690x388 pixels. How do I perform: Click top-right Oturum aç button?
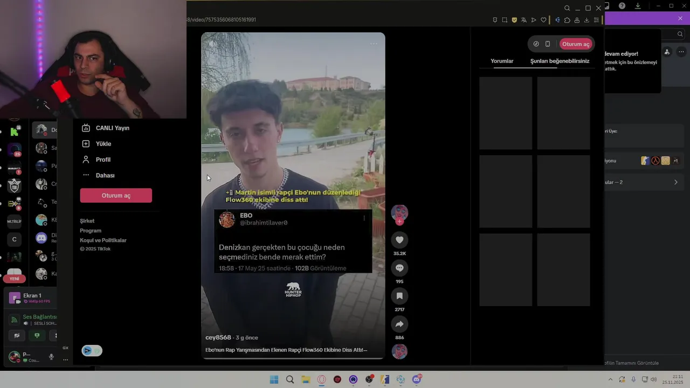[576, 44]
